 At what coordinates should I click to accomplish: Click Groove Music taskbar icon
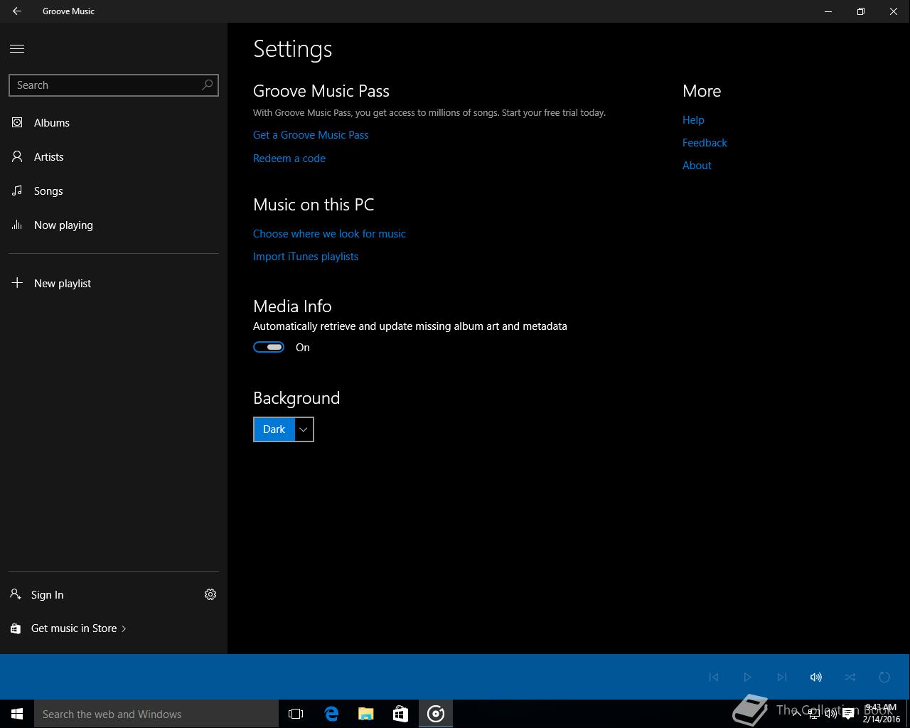coord(436,714)
